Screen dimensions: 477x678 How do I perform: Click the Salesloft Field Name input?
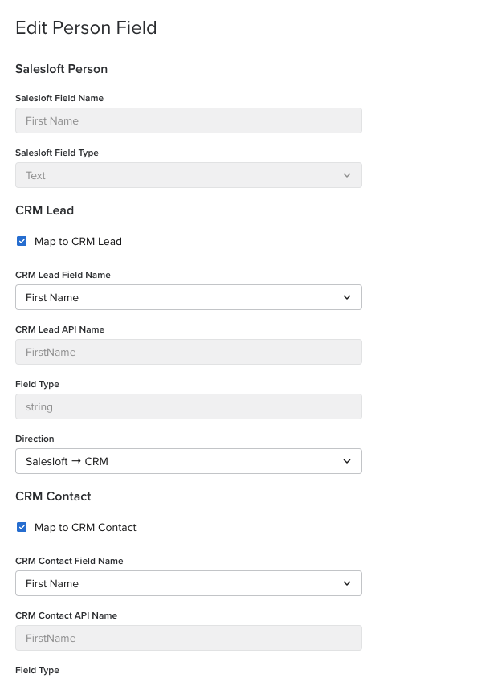coord(189,120)
